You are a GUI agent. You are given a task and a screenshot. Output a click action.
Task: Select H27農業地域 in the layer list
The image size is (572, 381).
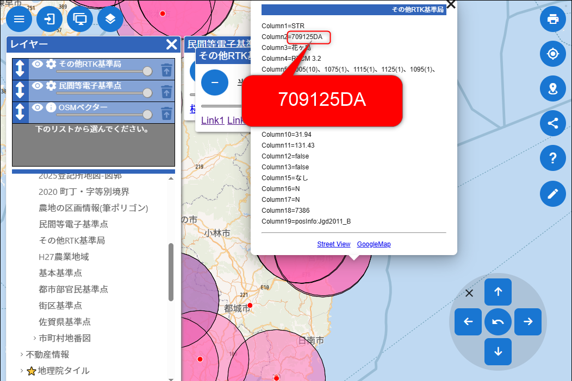64,257
